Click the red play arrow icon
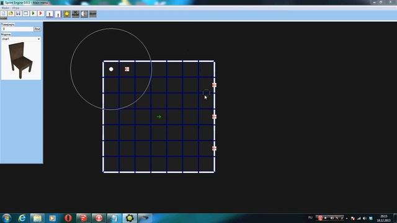This screenshot has width=397, height=223. 40,14
